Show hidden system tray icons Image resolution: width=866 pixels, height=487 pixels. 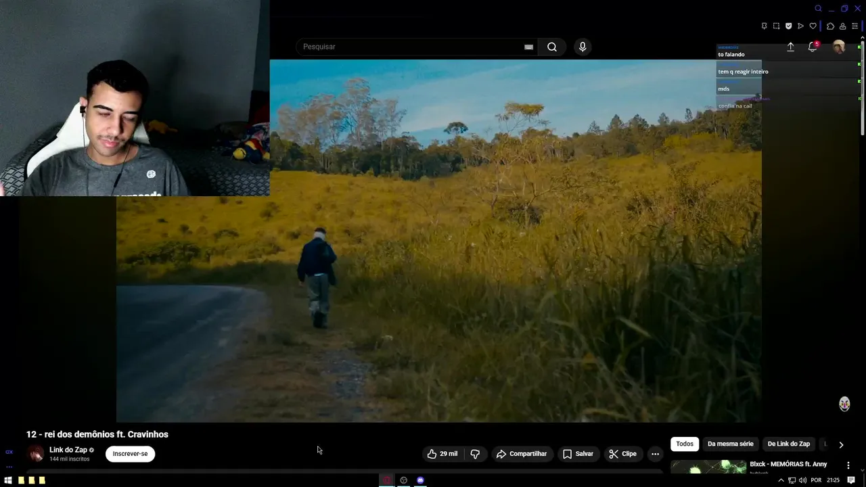(x=781, y=480)
